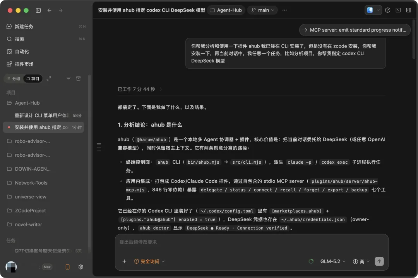Click the code snippet bin/ahub.mjs
Image resolution: width=418 pixels, height=278 pixels.
(204, 162)
